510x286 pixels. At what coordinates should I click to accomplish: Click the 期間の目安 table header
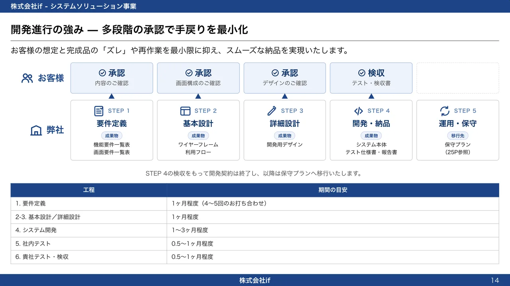pos(333,190)
